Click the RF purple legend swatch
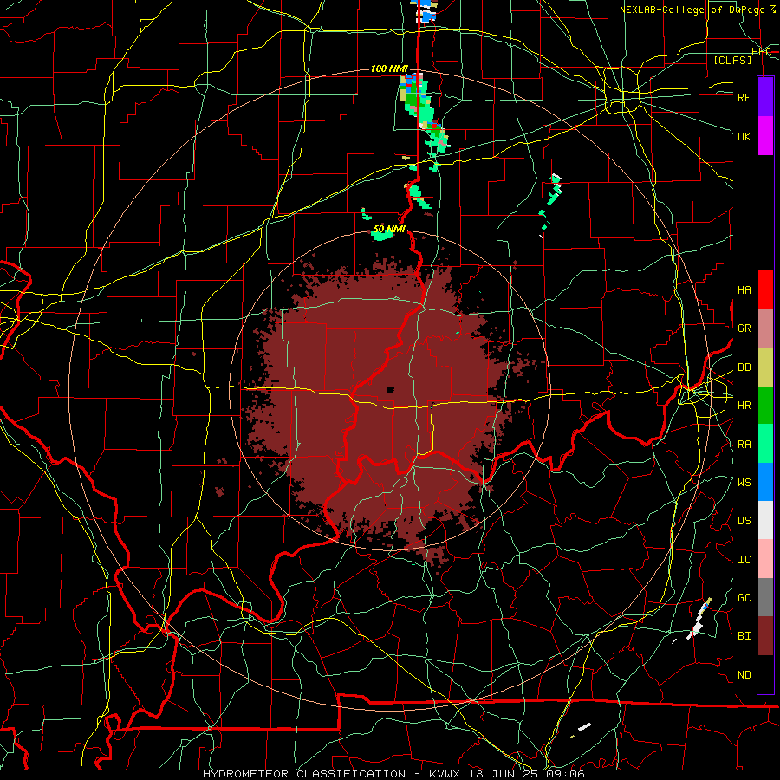 pyautogui.click(x=765, y=97)
